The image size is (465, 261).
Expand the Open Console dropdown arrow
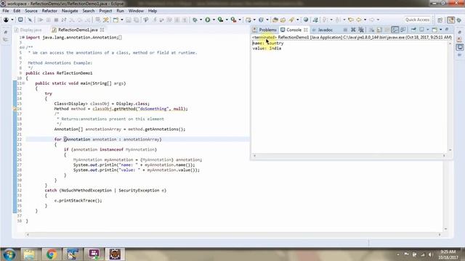[x=440, y=30]
